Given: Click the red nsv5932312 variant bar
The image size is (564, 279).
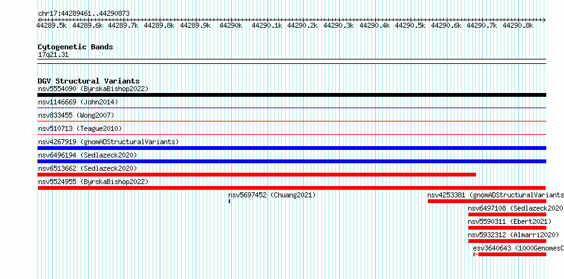Looking at the screenshot, I should point(507,241).
